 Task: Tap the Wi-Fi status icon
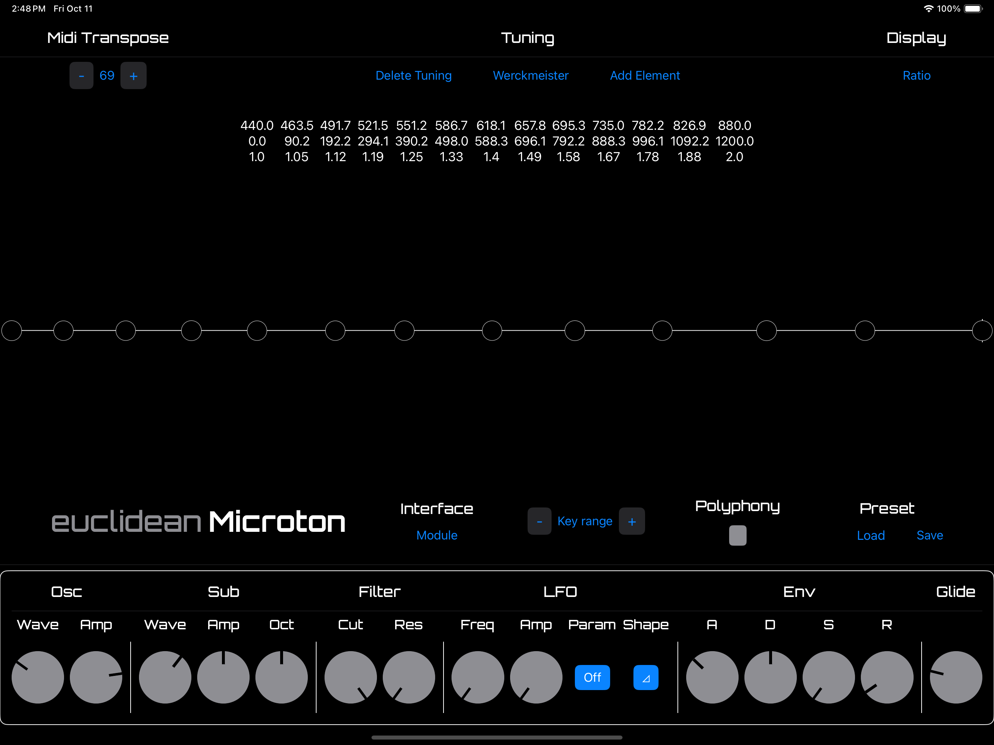point(929,8)
